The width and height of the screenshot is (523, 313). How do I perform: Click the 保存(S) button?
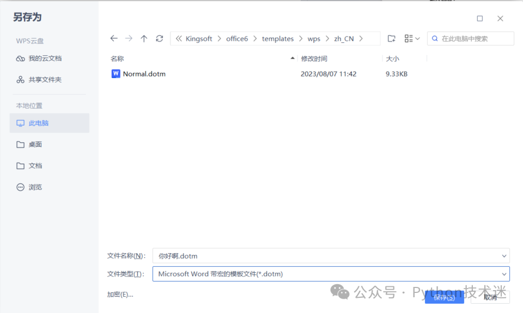click(x=445, y=297)
